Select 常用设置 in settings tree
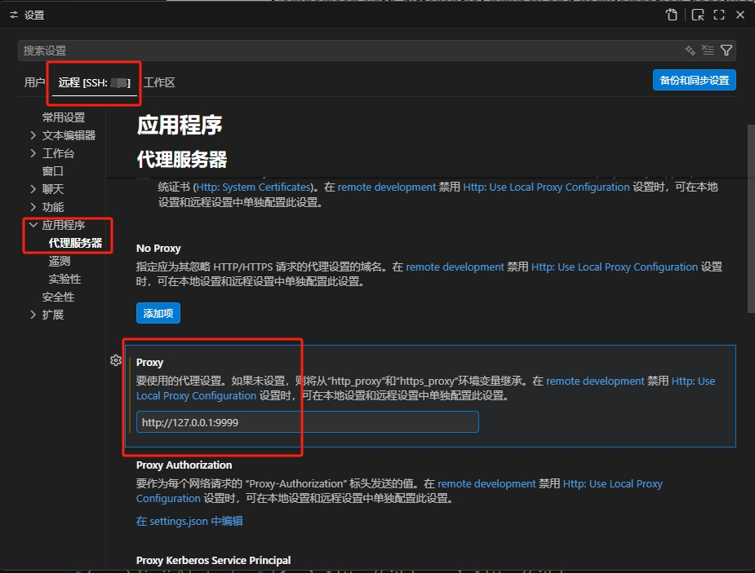This screenshot has width=755, height=573. [x=64, y=117]
